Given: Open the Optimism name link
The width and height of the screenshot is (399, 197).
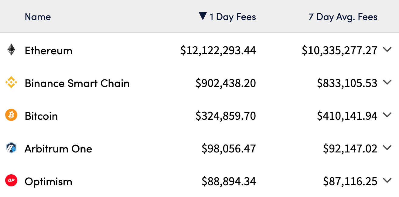Looking at the screenshot, I should pyautogui.click(x=49, y=182).
